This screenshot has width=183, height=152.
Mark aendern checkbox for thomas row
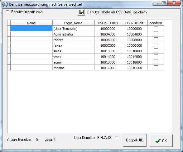point(156,68)
